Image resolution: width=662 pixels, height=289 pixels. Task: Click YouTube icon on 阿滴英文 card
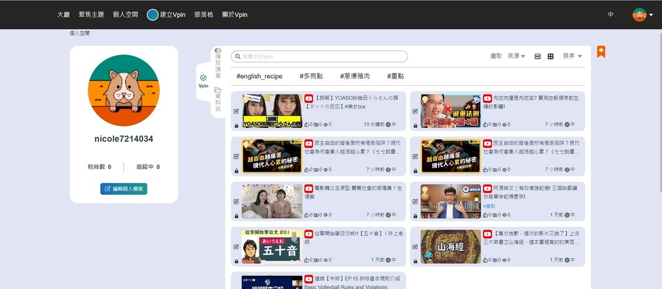coord(487,188)
